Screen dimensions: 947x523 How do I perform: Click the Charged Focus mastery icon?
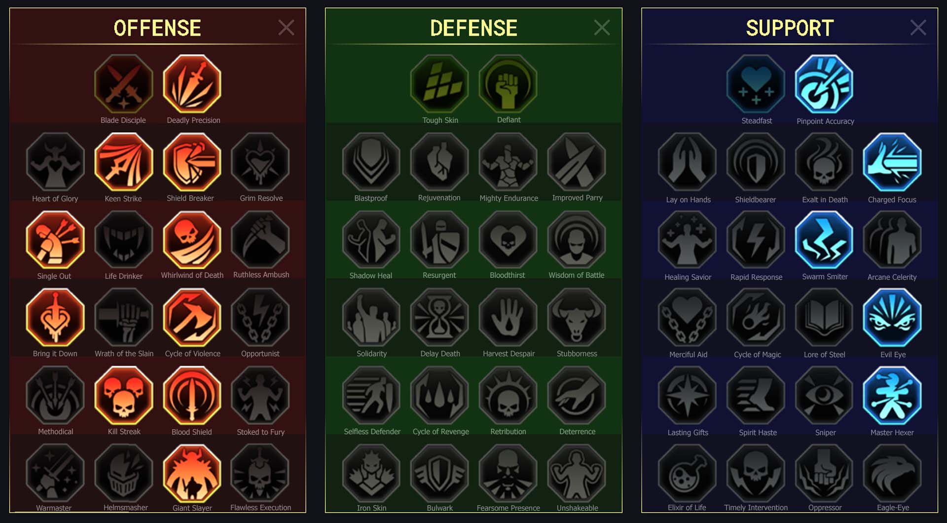[892, 162]
